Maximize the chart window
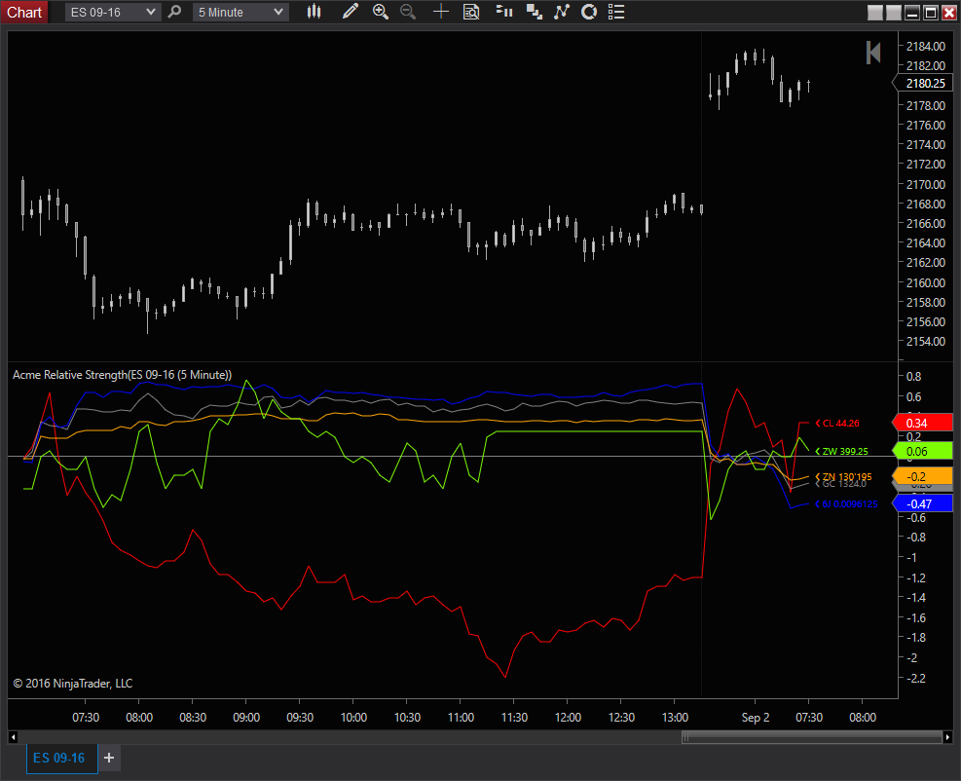 click(x=931, y=13)
